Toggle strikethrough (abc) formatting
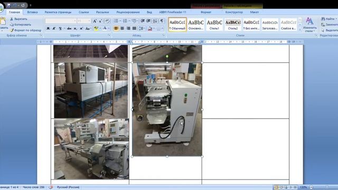This screenshot has width=338, height=190. tap(69, 28)
